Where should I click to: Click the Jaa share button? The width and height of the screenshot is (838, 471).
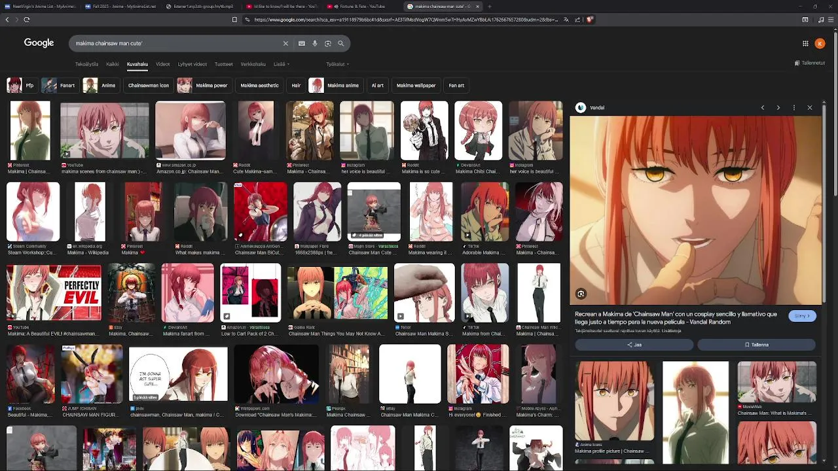[634, 345]
